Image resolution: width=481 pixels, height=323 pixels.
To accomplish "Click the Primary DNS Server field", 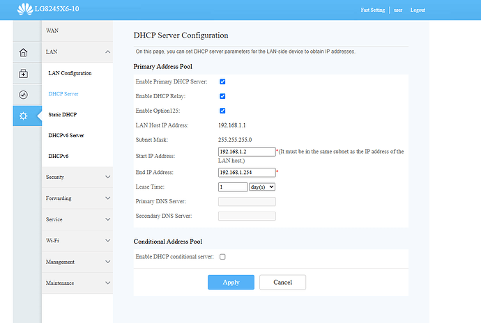I will pyautogui.click(x=247, y=202).
